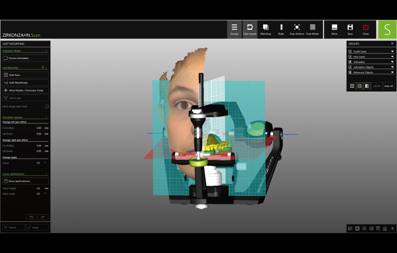Open the More options toolbar icon
The width and height of the screenshot is (397, 253).
click(334, 29)
